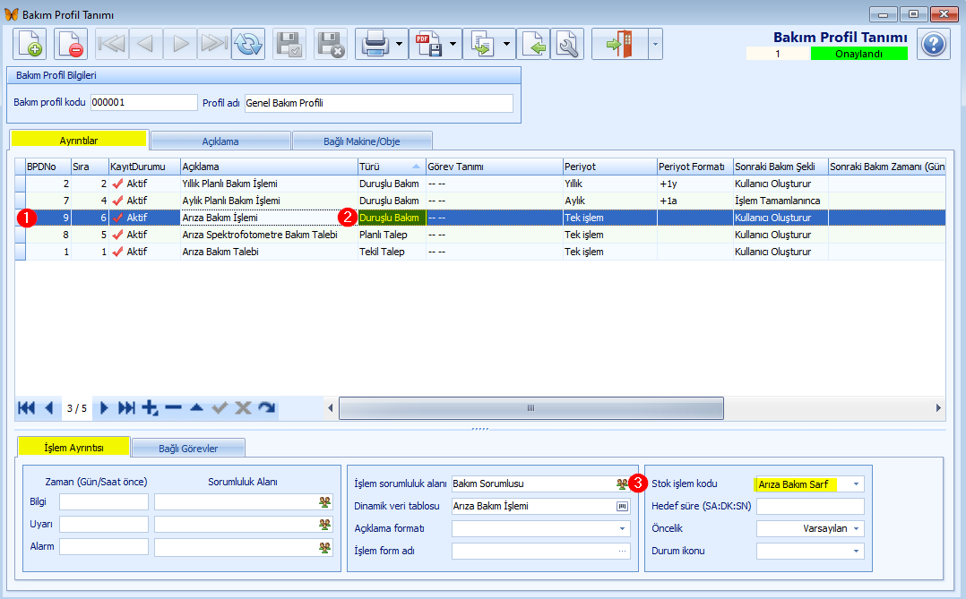Delete record with red minus document icon
Viewport: 966px width, 599px height.
(x=70, y=45)
